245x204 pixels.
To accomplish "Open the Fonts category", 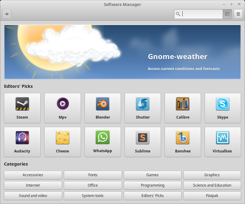I will 93,175.
